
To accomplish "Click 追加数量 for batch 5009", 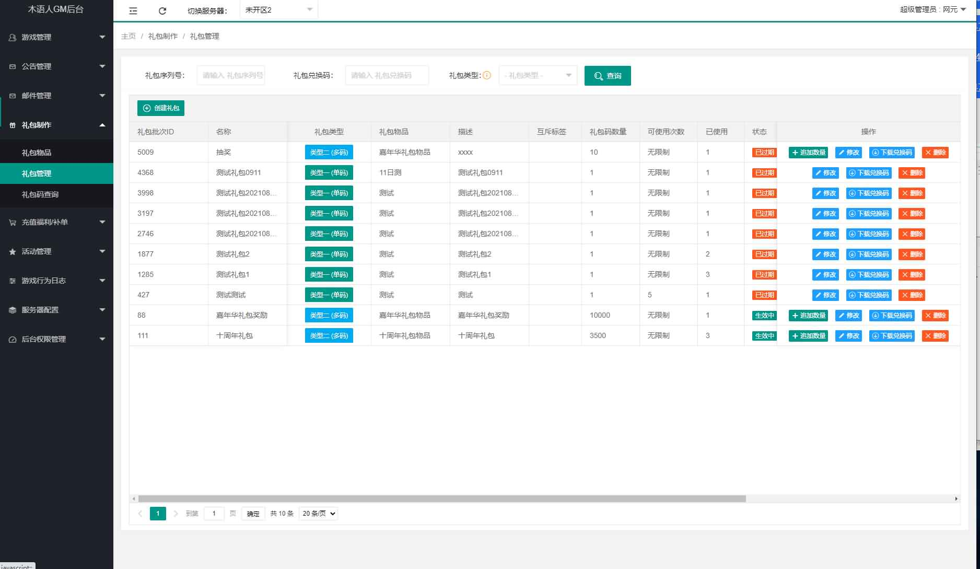I will pyautogui.click(x=808, y=153).
